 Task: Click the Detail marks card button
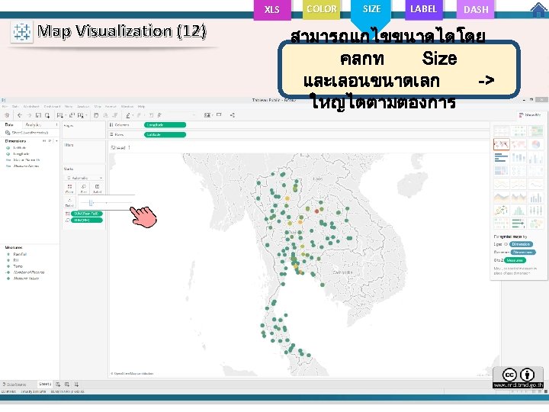pos(69,202)
